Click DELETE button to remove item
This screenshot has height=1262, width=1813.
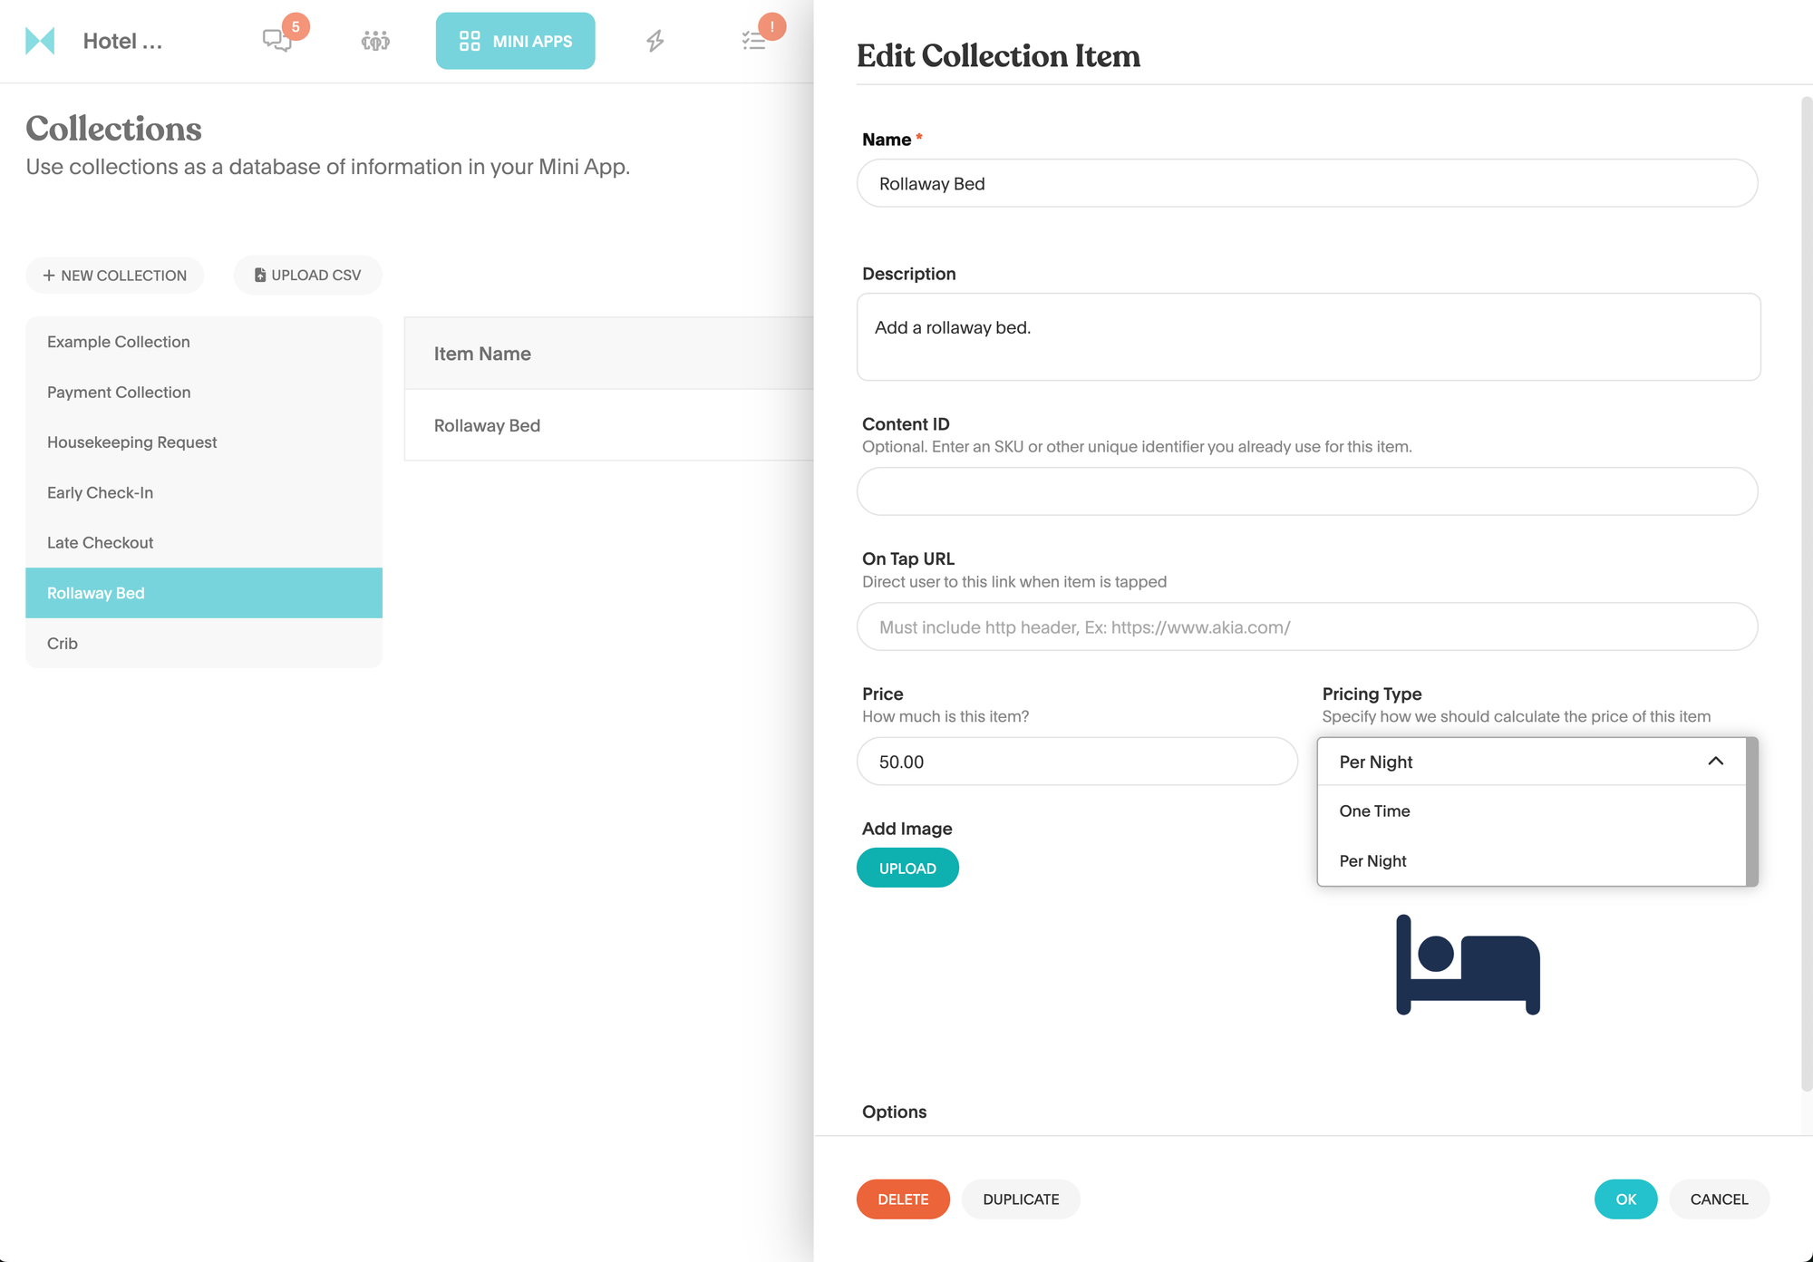click(902, 1199)
